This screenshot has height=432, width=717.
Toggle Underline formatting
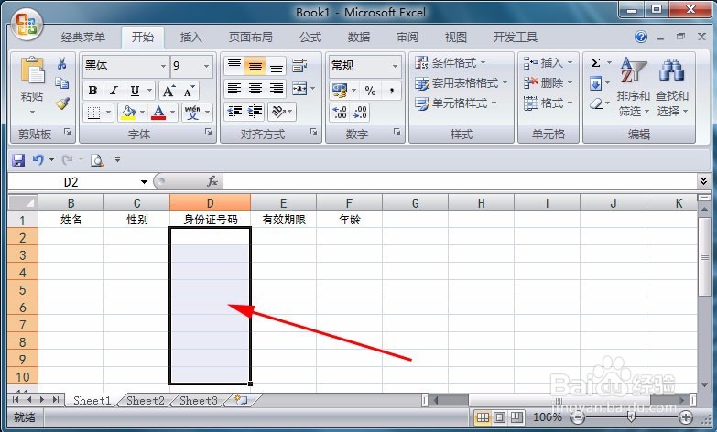(135, 91)
